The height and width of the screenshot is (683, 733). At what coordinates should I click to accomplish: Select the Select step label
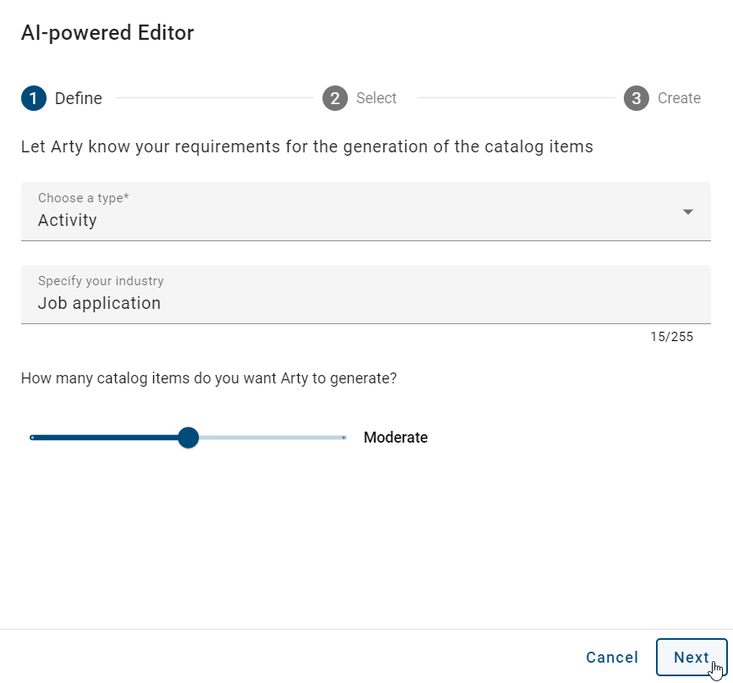(x=376, y=98)
